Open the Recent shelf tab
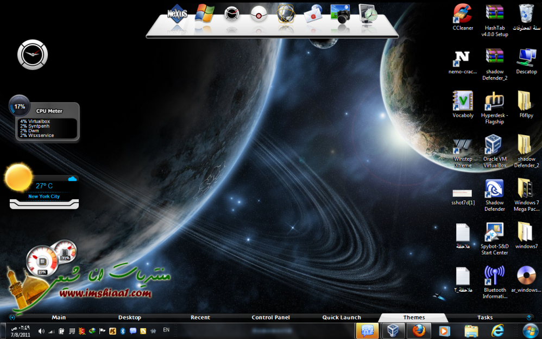The image size is (542, 339). point(200,318)
